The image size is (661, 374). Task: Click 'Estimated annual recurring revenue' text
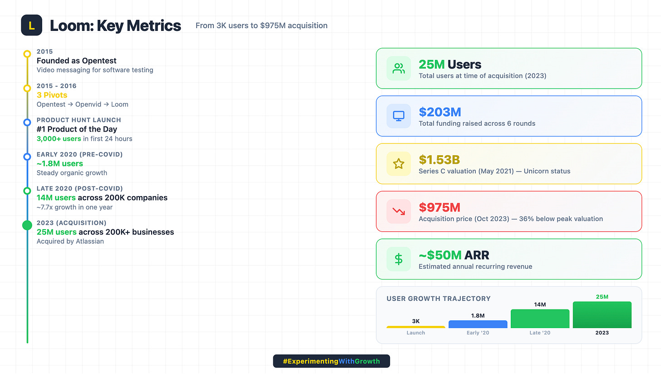(475, 266)
